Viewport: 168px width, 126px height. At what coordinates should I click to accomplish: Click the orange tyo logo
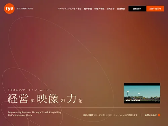click(9, 9)
